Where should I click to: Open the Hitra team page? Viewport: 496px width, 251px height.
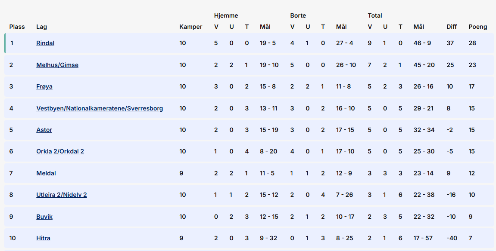click(43, 238)
